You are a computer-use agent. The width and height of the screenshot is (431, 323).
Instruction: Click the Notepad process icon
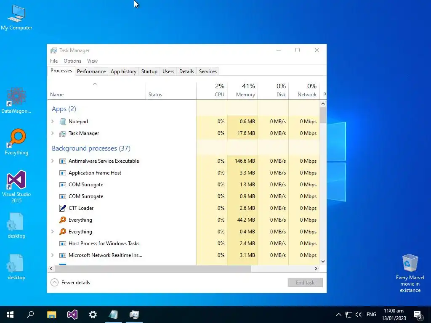pyautogui.click(x=63, y=122)
